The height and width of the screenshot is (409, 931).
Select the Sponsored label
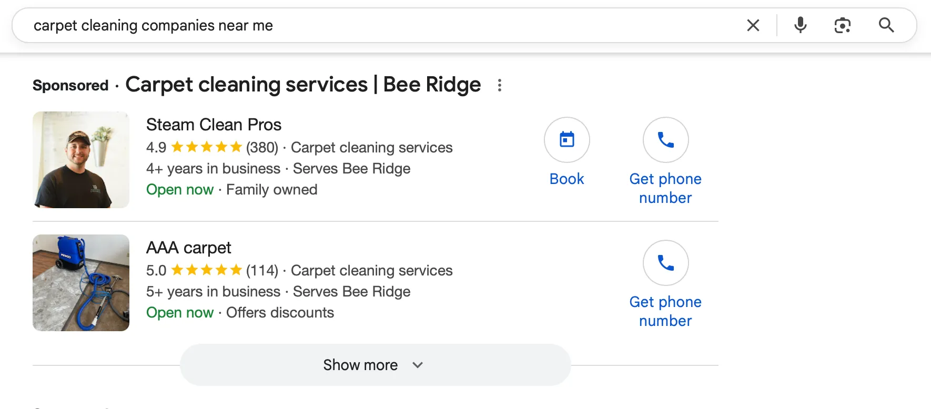pos(70,85)
